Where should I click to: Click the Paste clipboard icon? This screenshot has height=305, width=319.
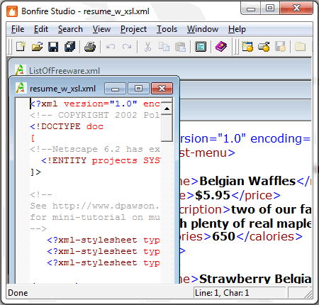(x=180, y=47)
